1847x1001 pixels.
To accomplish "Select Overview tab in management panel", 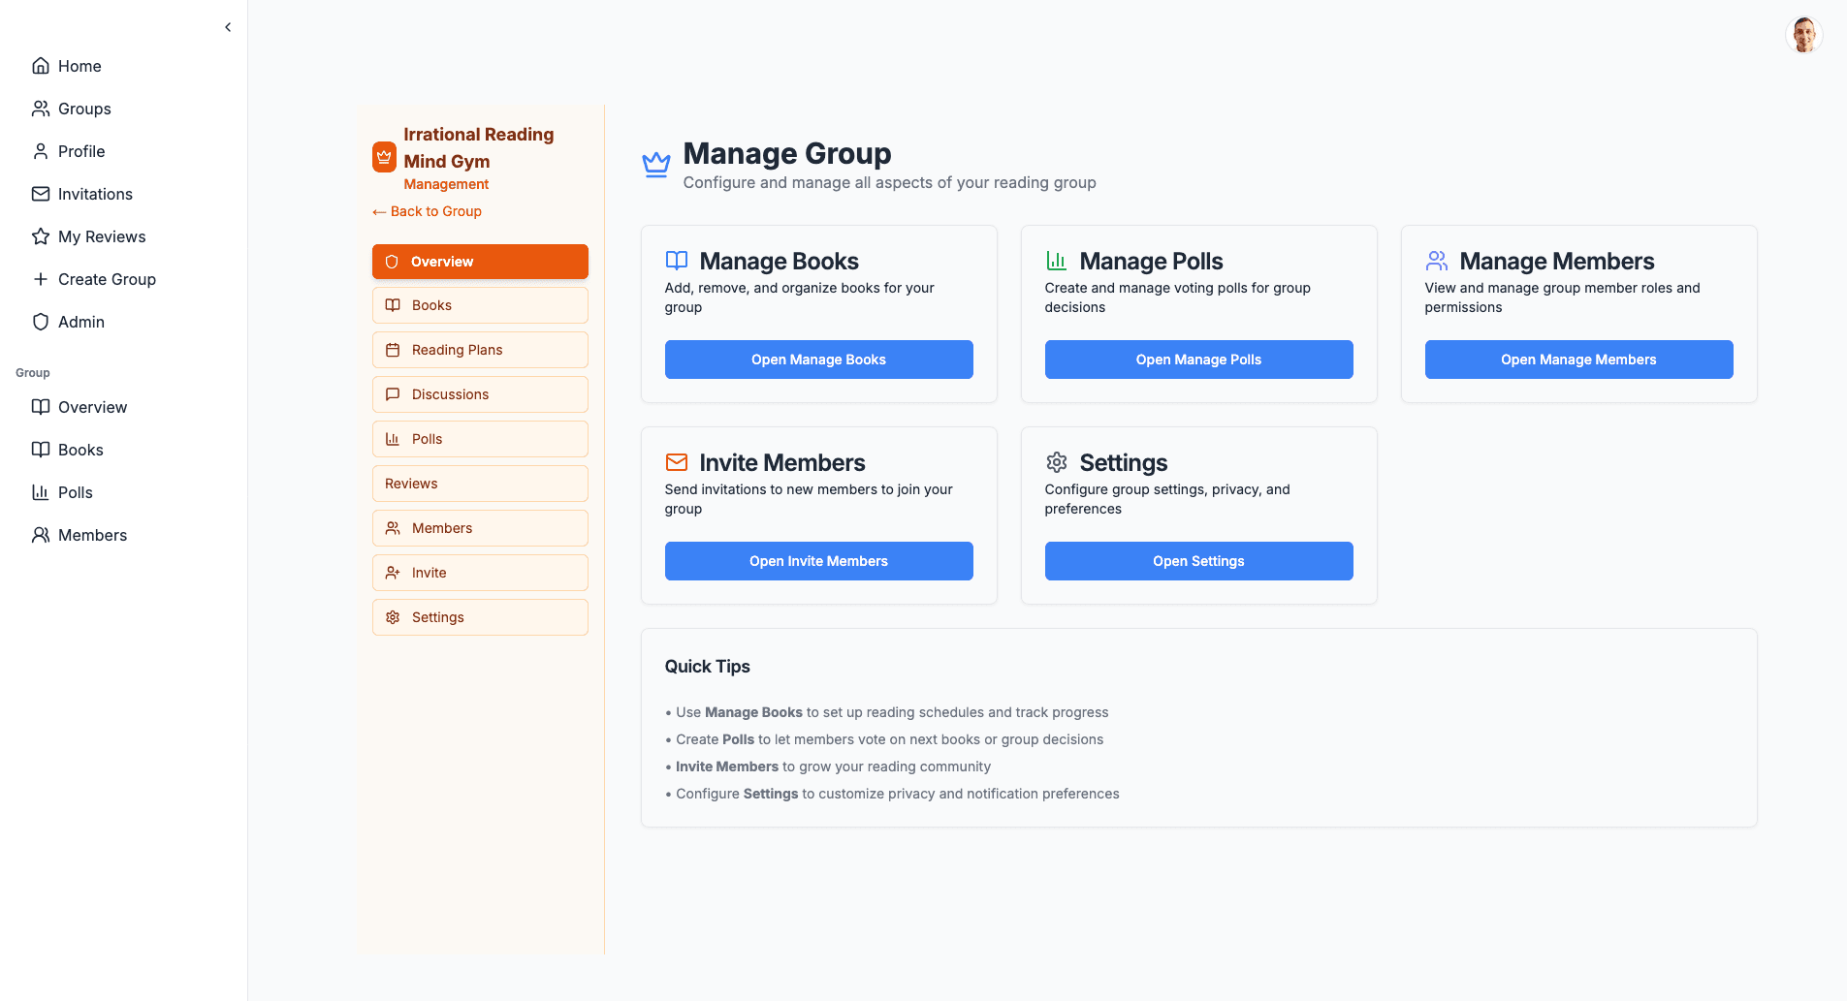I will (480, 262).
